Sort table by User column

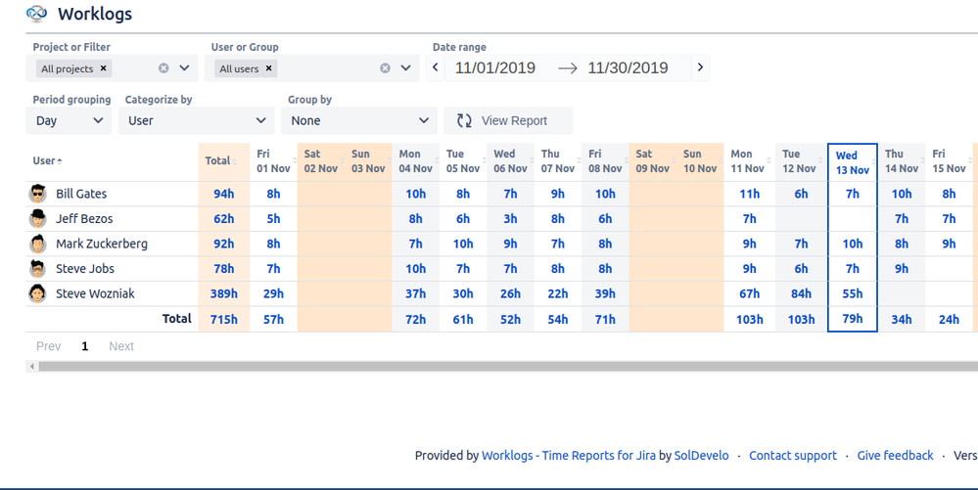47,160
